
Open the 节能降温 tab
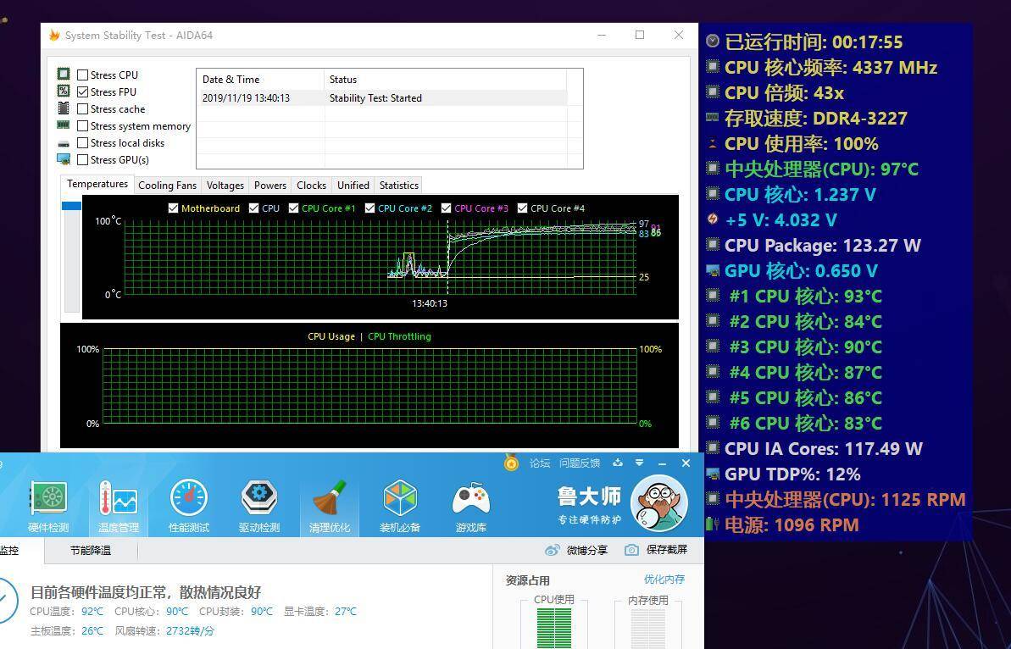90,550
